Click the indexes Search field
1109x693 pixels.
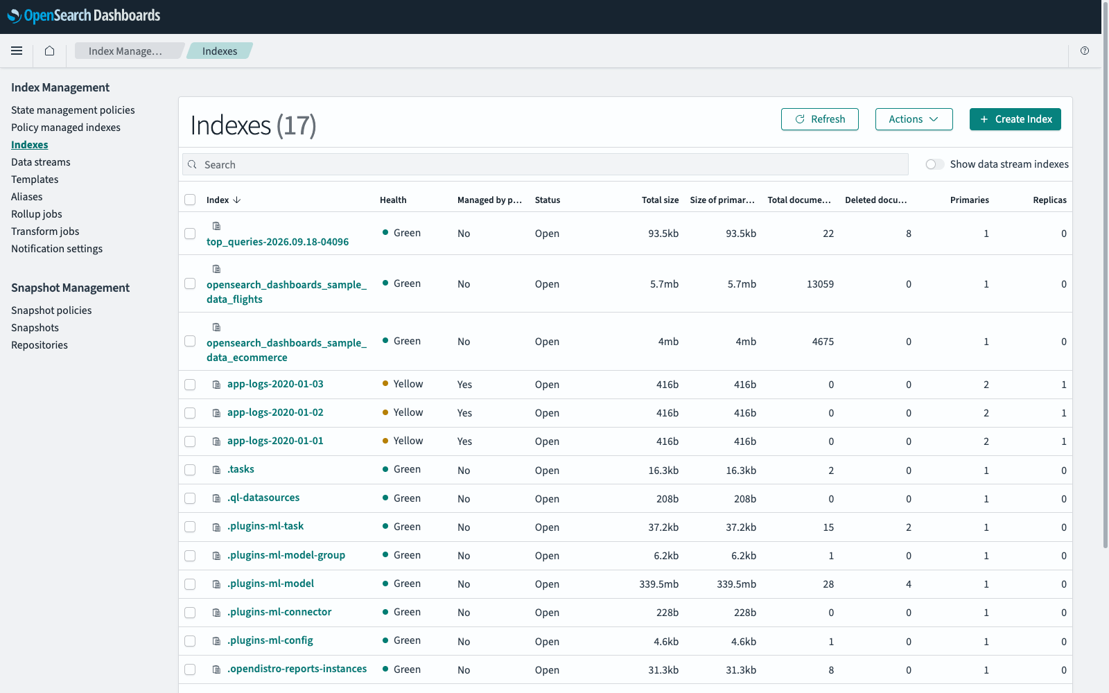(x=545, y=164)
